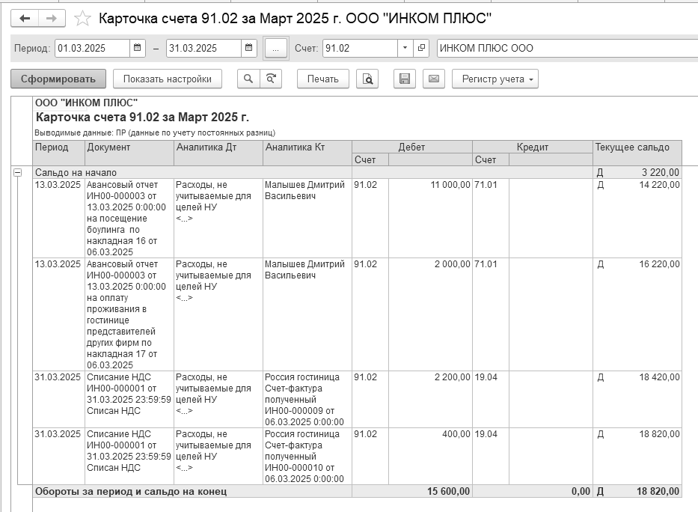Click Показать настройки button
698x512 pixels.
click(168, 79)
